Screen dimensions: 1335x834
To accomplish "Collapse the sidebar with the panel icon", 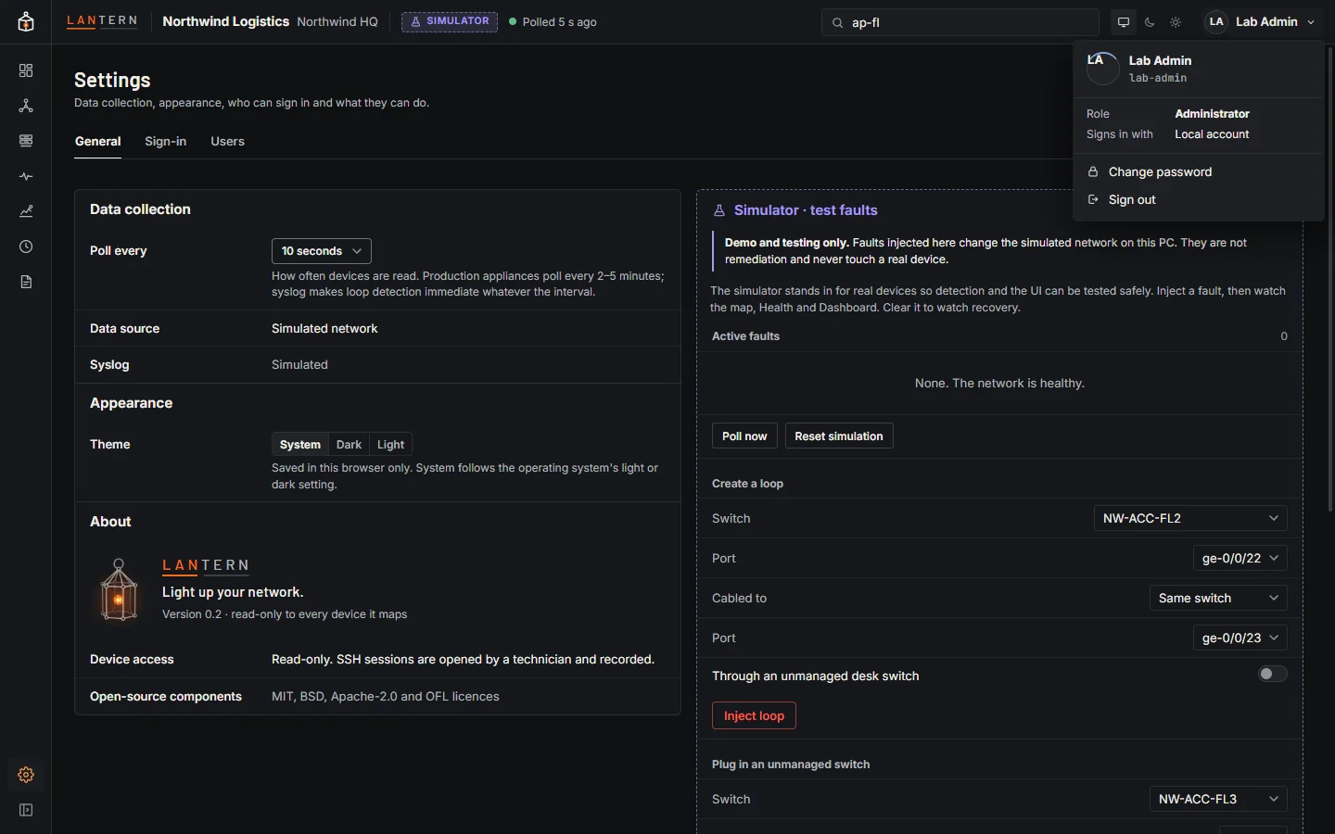I will [26, 810].
